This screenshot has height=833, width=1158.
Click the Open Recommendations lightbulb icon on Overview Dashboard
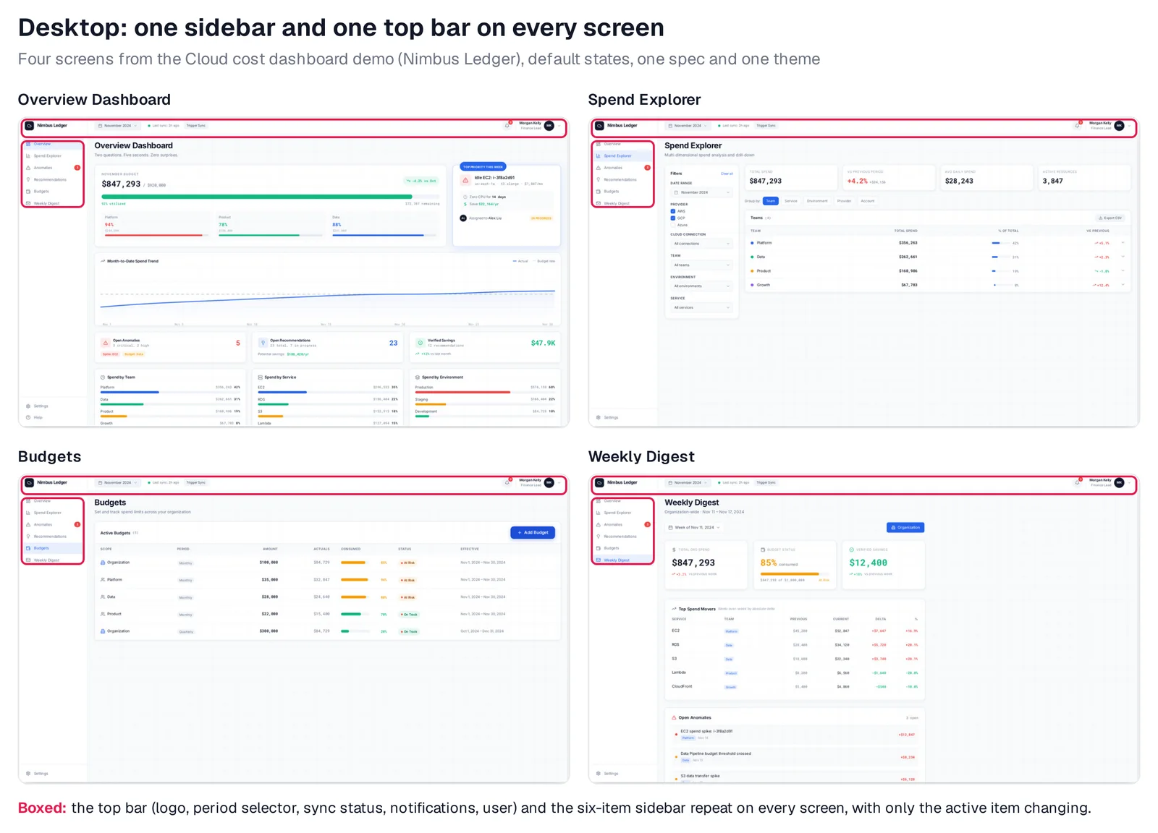[x=263, y=343]
